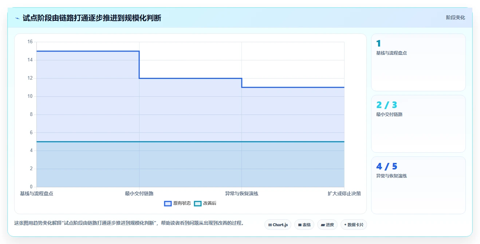Viewport: 480px width, 244px height.
Task: Click the x-axis label 扩大或停止决策
Action: point(344,193)
